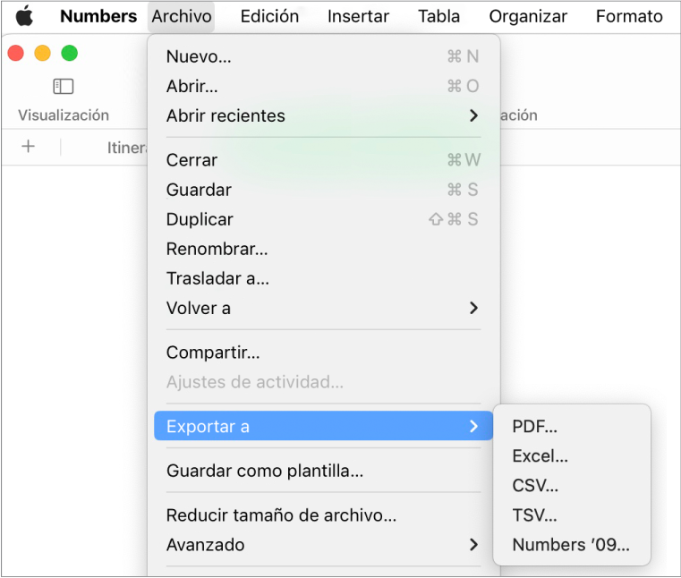Open the Organizar menu

coord(528,16)
